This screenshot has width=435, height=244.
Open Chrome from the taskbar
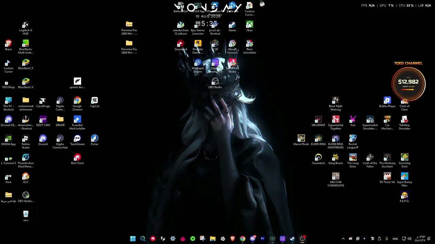pos(243,239)
